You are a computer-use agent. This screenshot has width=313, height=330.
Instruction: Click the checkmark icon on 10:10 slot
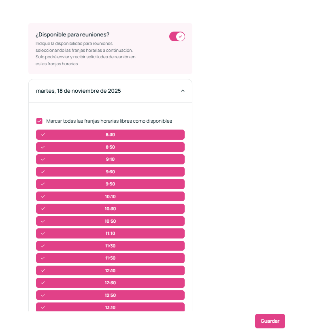coord(43,196)
